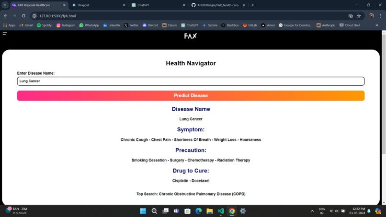The width and height of the screenshot is (386, 217).
Task: Open the Blackbox bookmark
Action: pyautogui.click(x=230, y=25)
